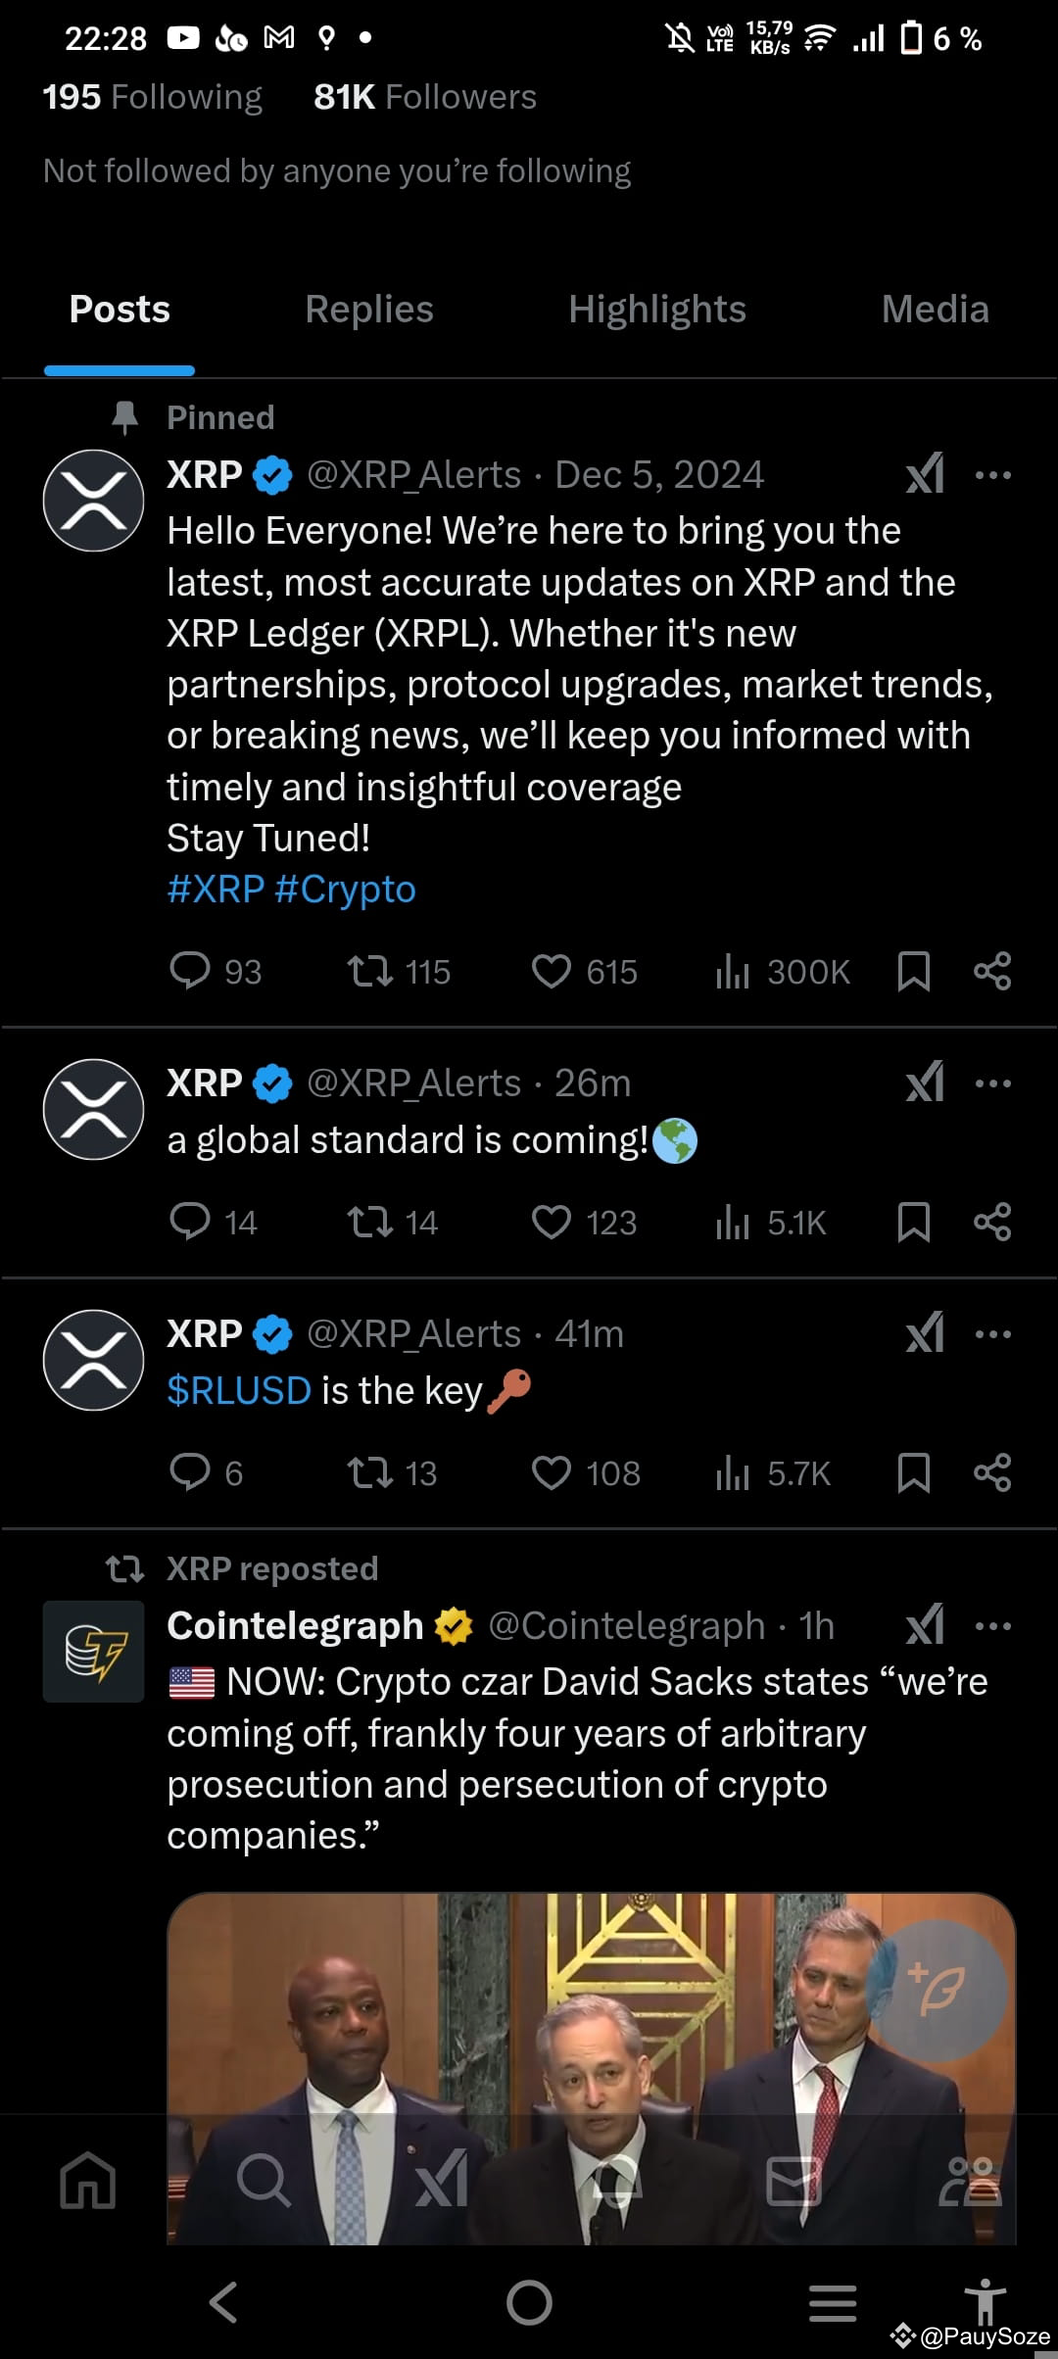1058x2359 pixels.
Task: Bookmark the pinned XRP tweet
Action: [913, 972]
